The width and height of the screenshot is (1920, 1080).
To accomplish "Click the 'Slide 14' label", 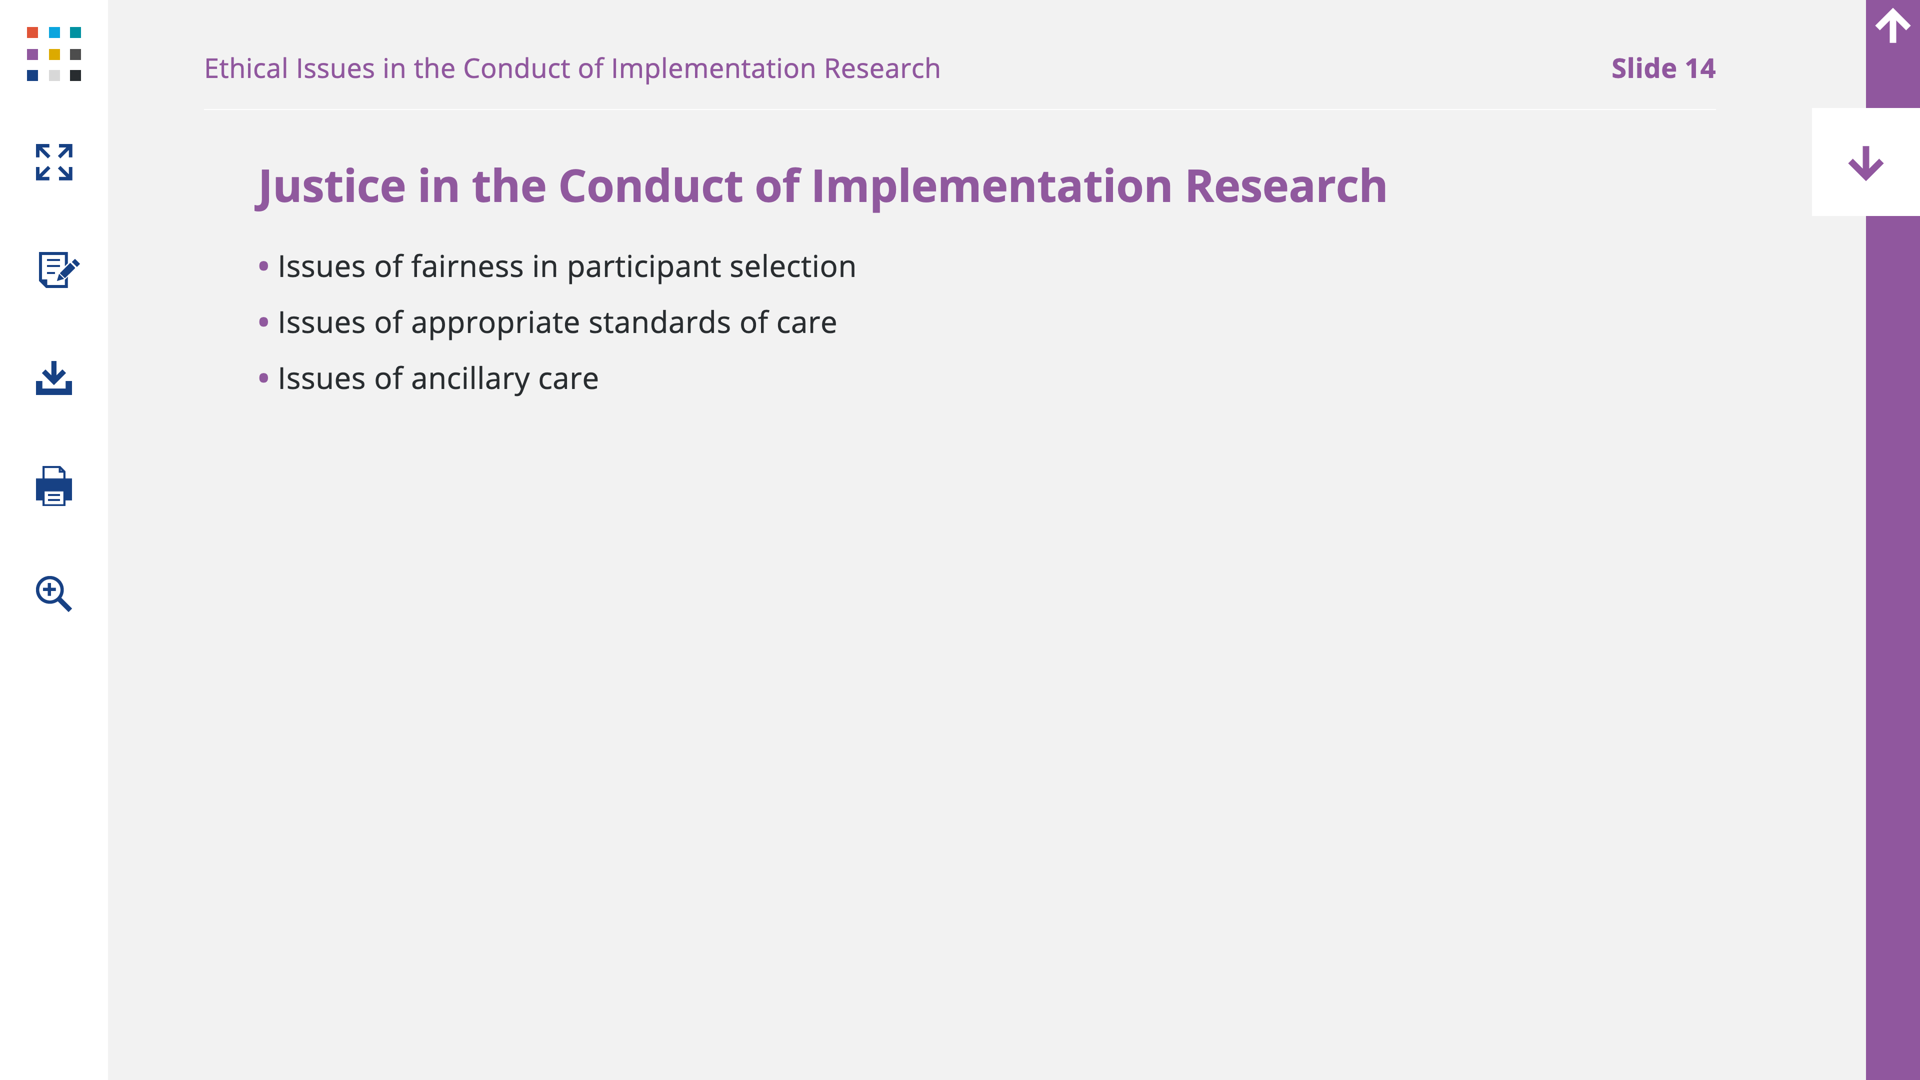I will [1663, 68].
